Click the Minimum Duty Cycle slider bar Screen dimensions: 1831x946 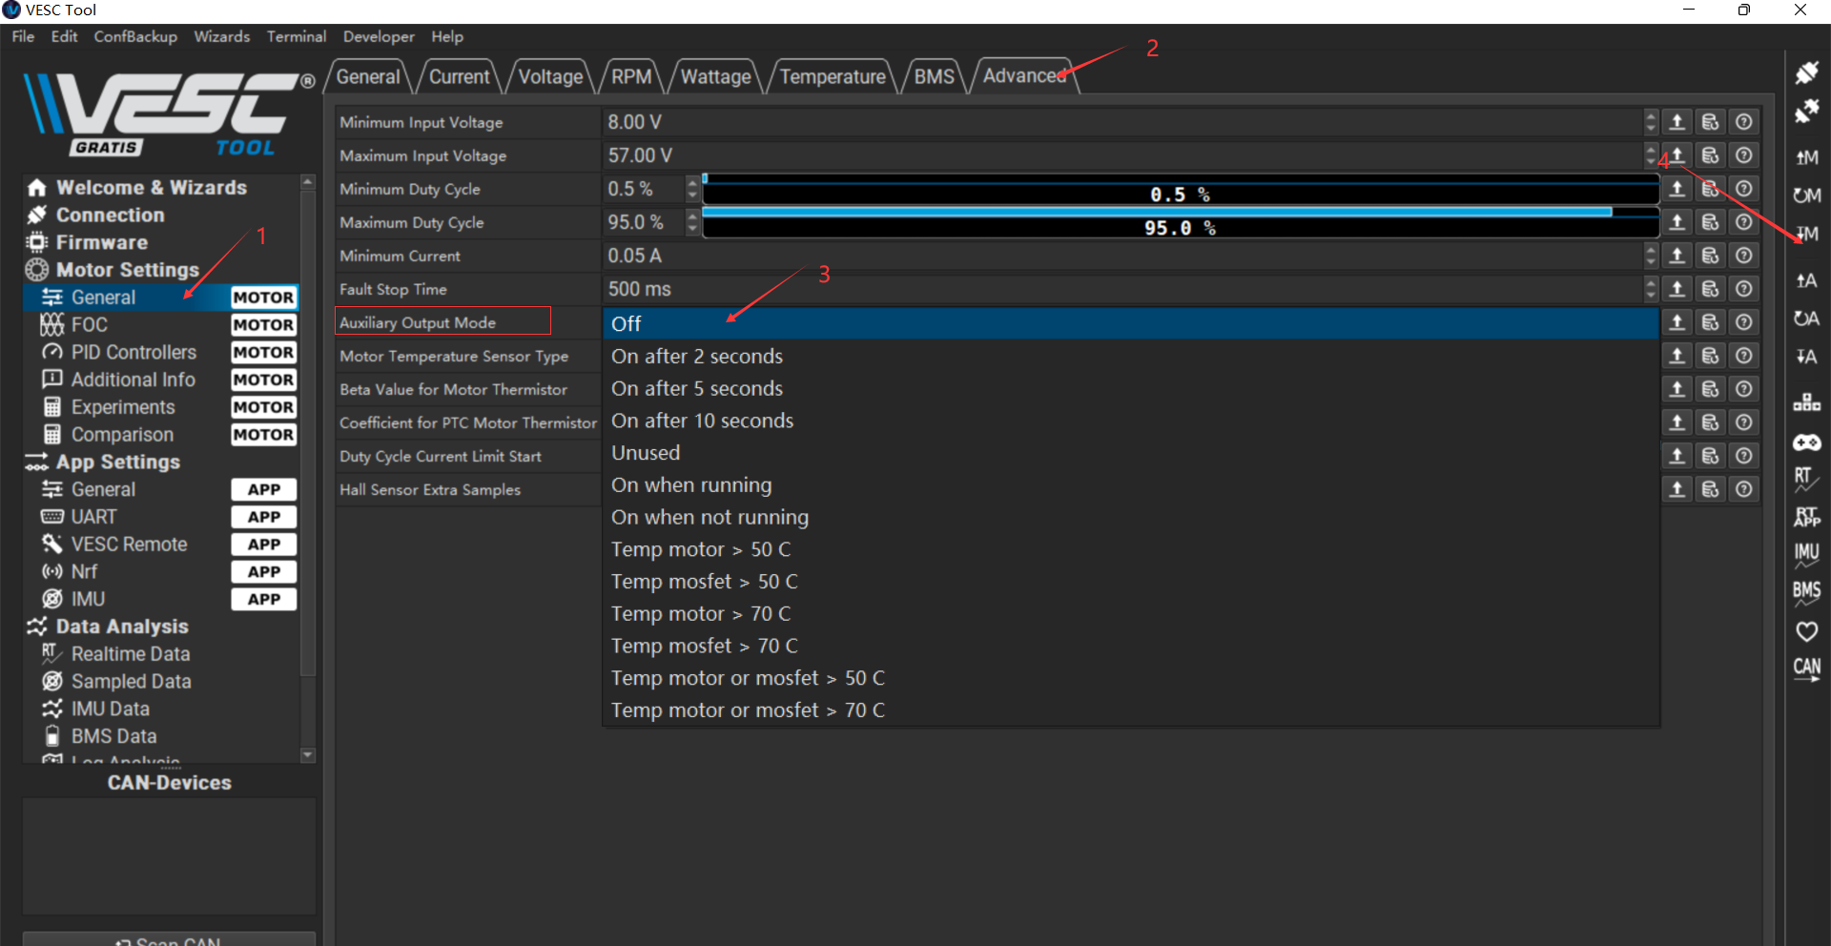(x=1181, y=190)
